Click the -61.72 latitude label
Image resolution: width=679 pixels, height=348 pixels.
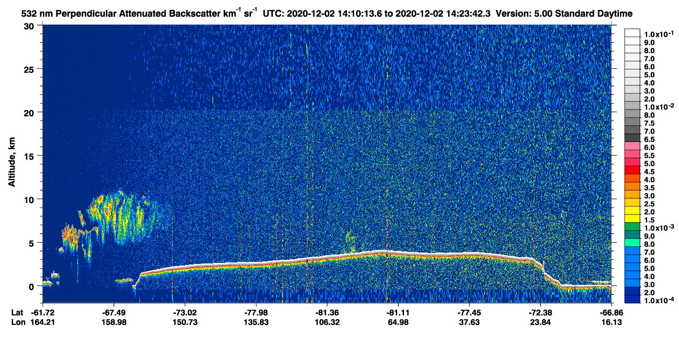tap(43, 313)
